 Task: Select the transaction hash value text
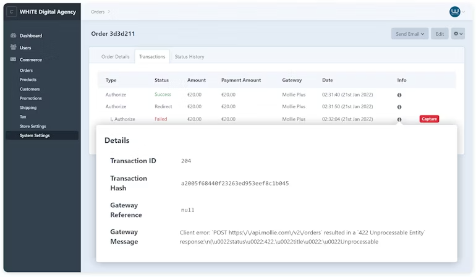pos(235,184)
